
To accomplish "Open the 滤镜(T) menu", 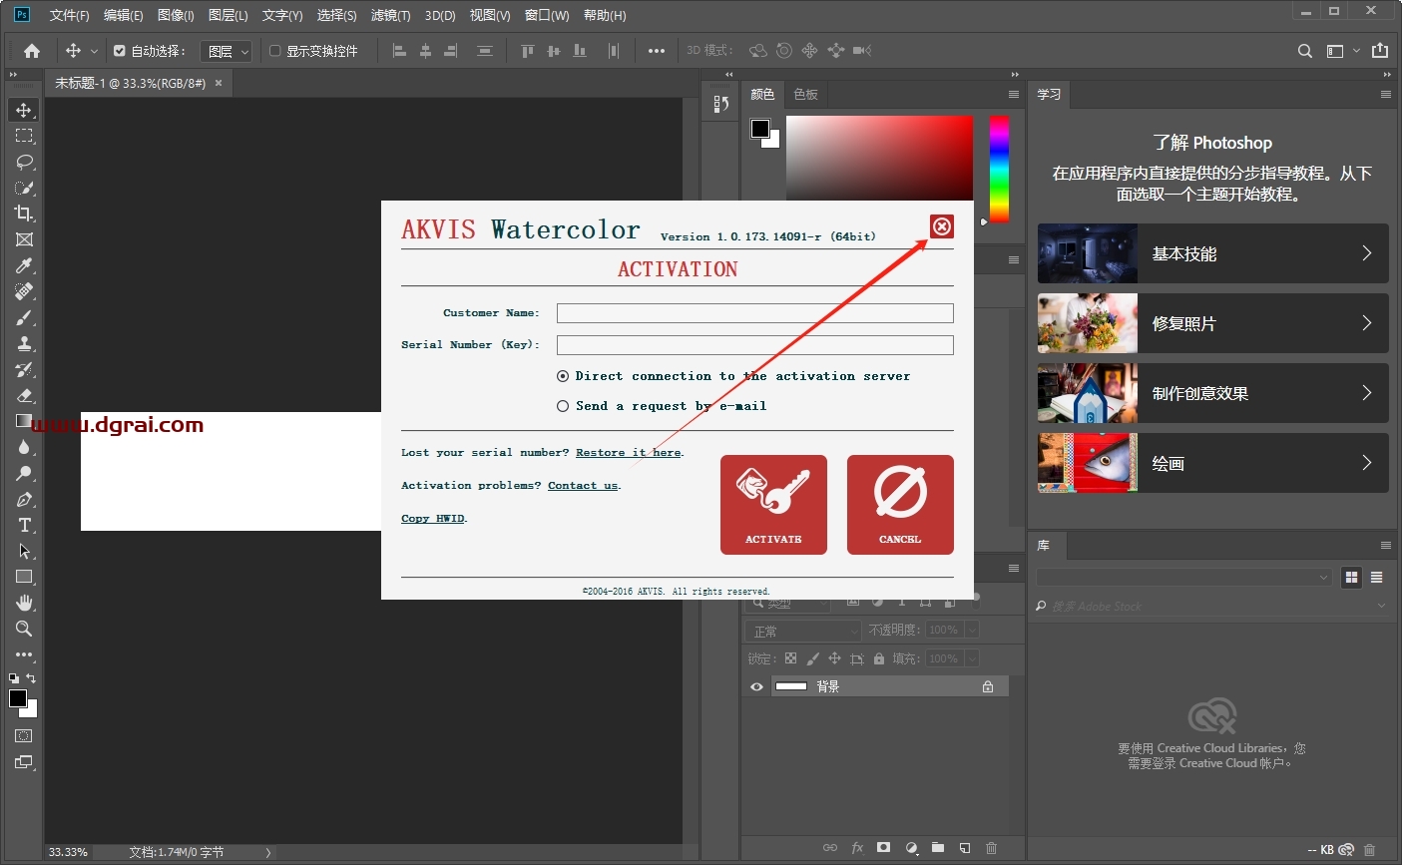I will (390, 15).
